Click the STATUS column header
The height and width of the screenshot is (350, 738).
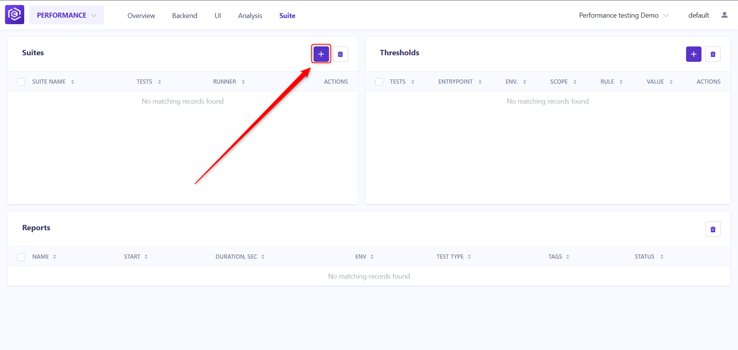644,257
